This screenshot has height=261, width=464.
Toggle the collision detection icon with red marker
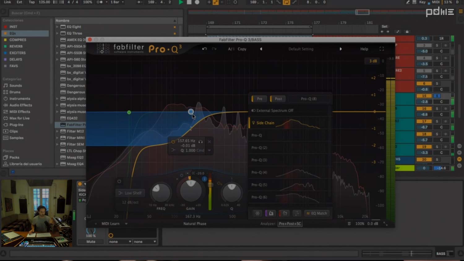[x=284, y=213]
